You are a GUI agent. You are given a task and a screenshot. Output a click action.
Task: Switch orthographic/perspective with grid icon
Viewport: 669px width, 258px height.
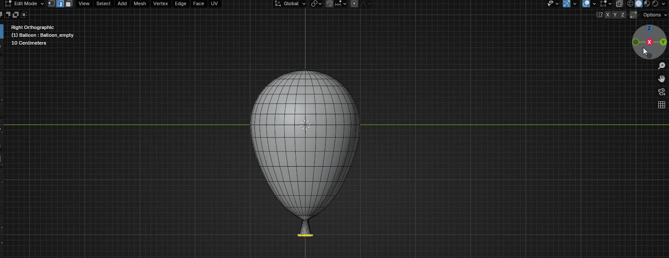662,105
